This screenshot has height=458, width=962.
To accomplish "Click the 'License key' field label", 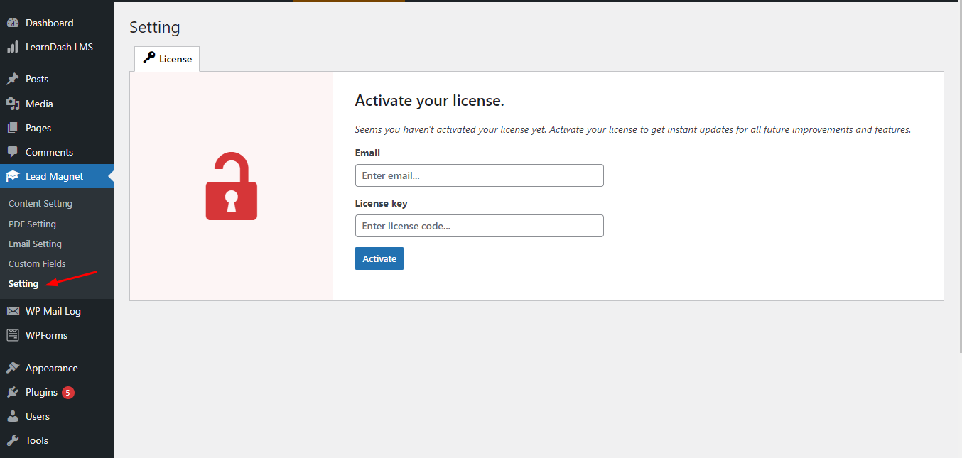I will coord(382,203).
